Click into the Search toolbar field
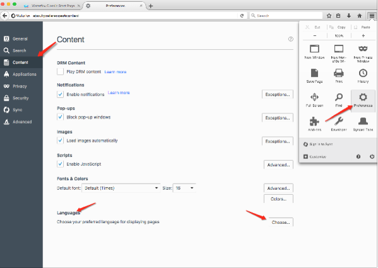This screenshot has height=268, width=378. [x=286, y=16]
